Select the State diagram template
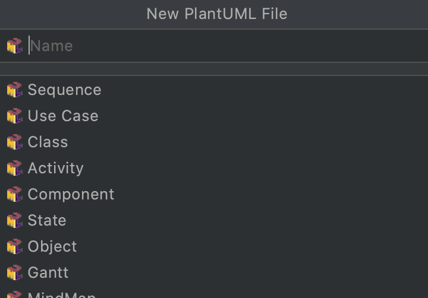Viewport: 428px width, 298px height. pyautogui.click(x=47, y=220)
